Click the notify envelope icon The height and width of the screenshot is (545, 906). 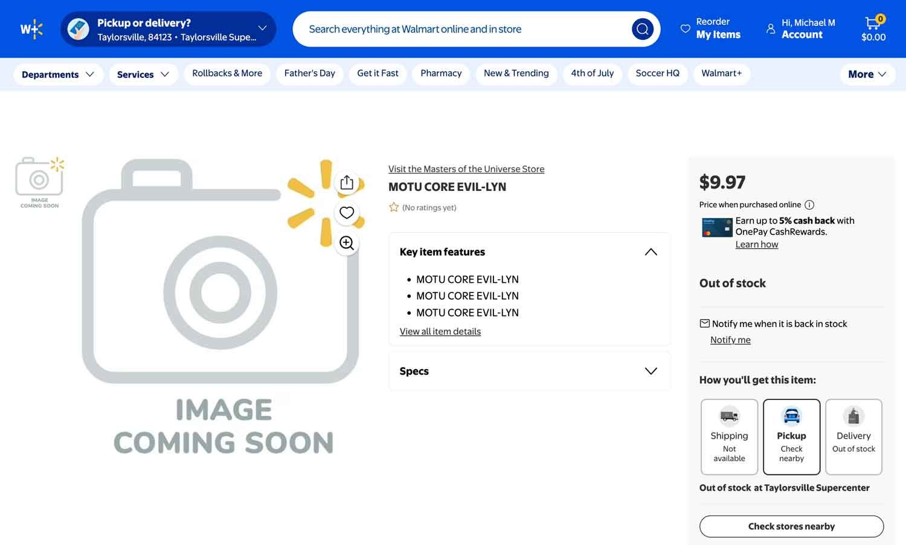[x=704, y=323]
